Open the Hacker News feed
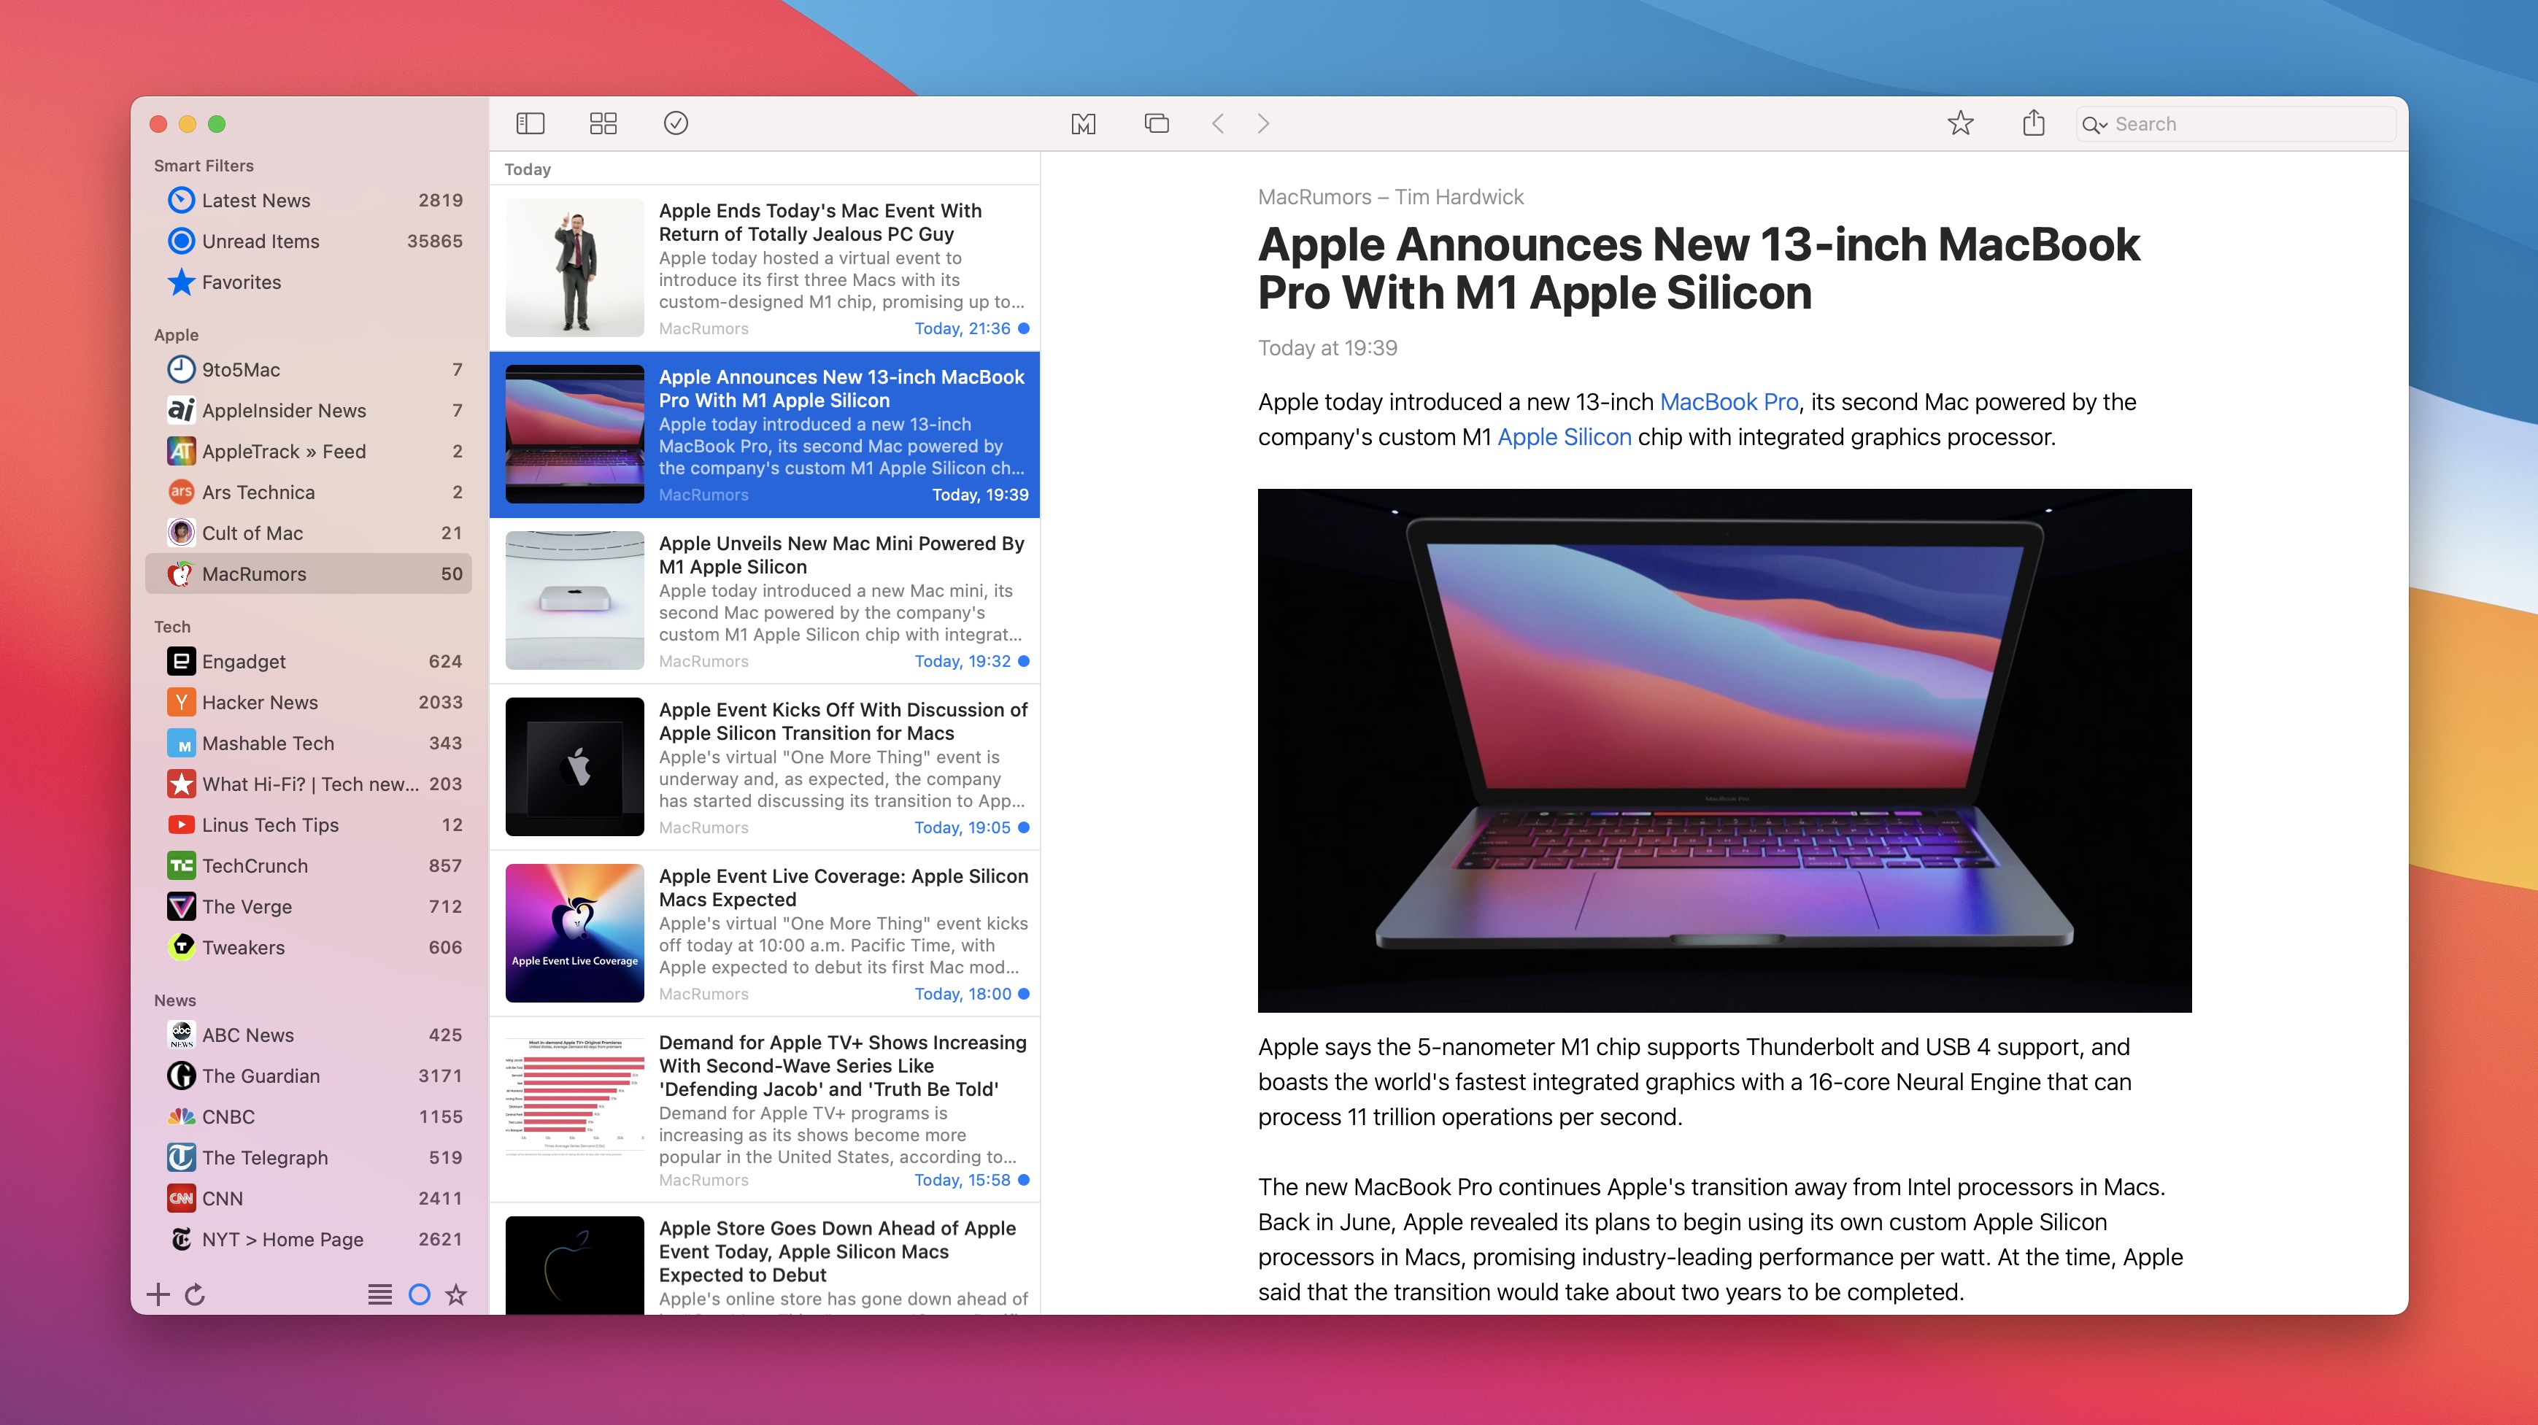Viewport: 2538px width, 1425px height. click(x=309, y=703)
